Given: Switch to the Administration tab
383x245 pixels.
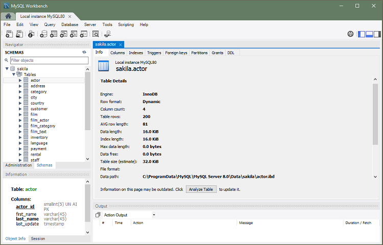Looking at the screenshot, I should pyautogui.click(x=18, y=165).
